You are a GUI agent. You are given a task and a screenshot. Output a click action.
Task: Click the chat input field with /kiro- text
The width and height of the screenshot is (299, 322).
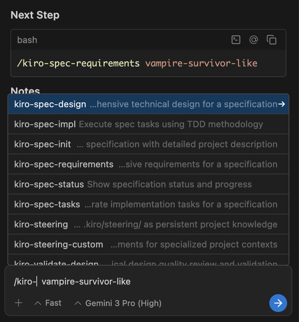tap(148, 282)
